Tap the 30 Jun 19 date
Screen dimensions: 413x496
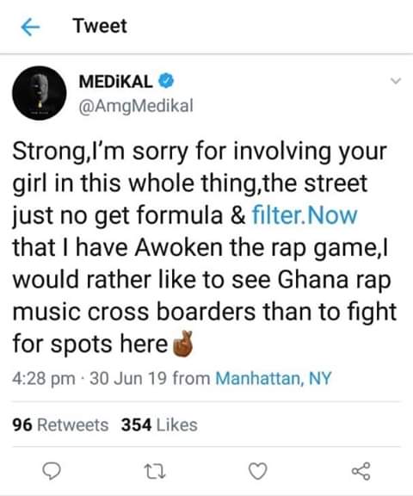pyautogui.click(x=128, y=378)
